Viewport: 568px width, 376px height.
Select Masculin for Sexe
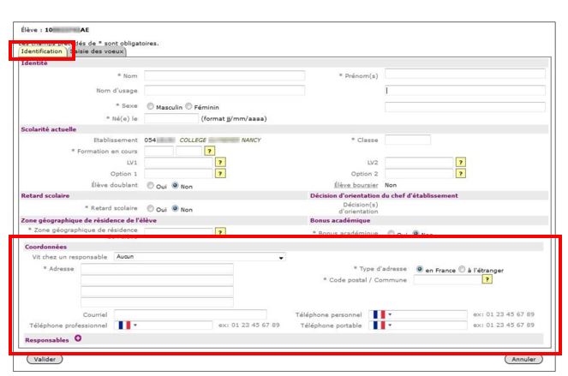[151, 107]
